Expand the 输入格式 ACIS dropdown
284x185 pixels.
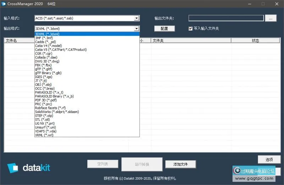(137, 18)
